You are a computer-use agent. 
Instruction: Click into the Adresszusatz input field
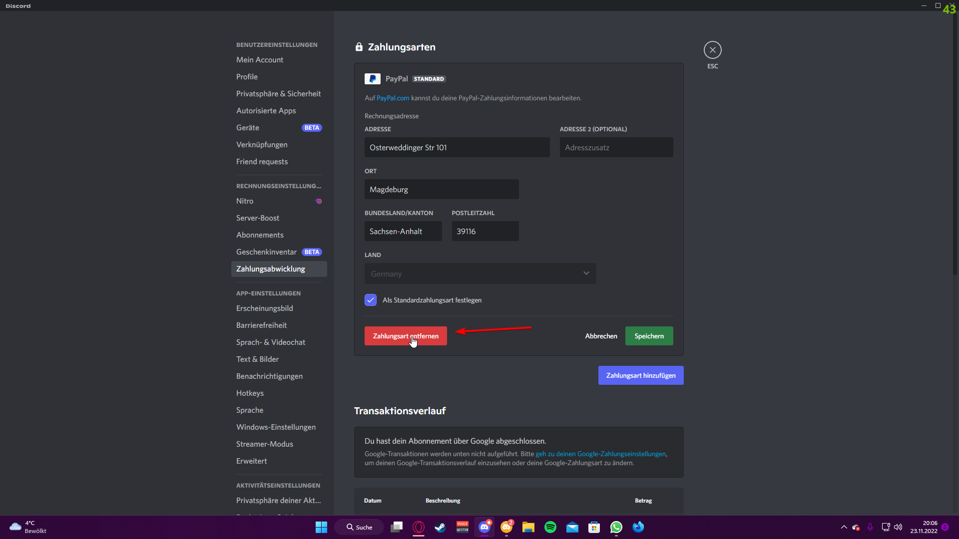(616, 148)
